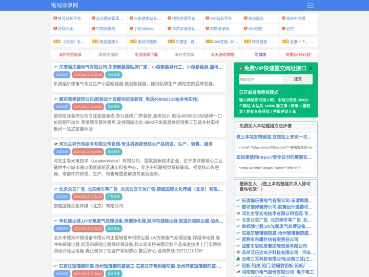Select the 海外中文网 tab
The image size is (369, 277).
pyautogui.click(x=184, y=55)
